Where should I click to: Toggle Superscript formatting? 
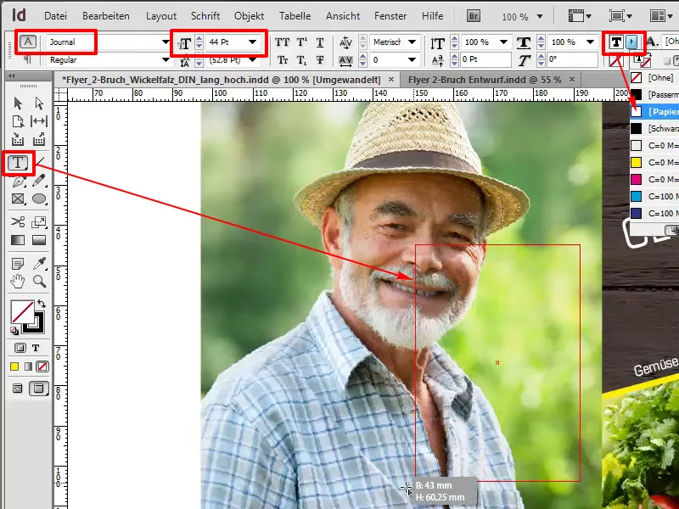pos(302,42)
